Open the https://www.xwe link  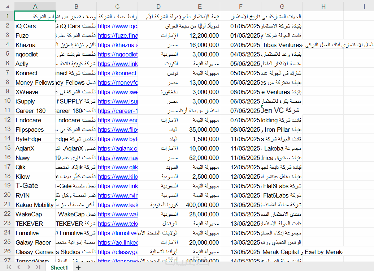pos(118,92)
